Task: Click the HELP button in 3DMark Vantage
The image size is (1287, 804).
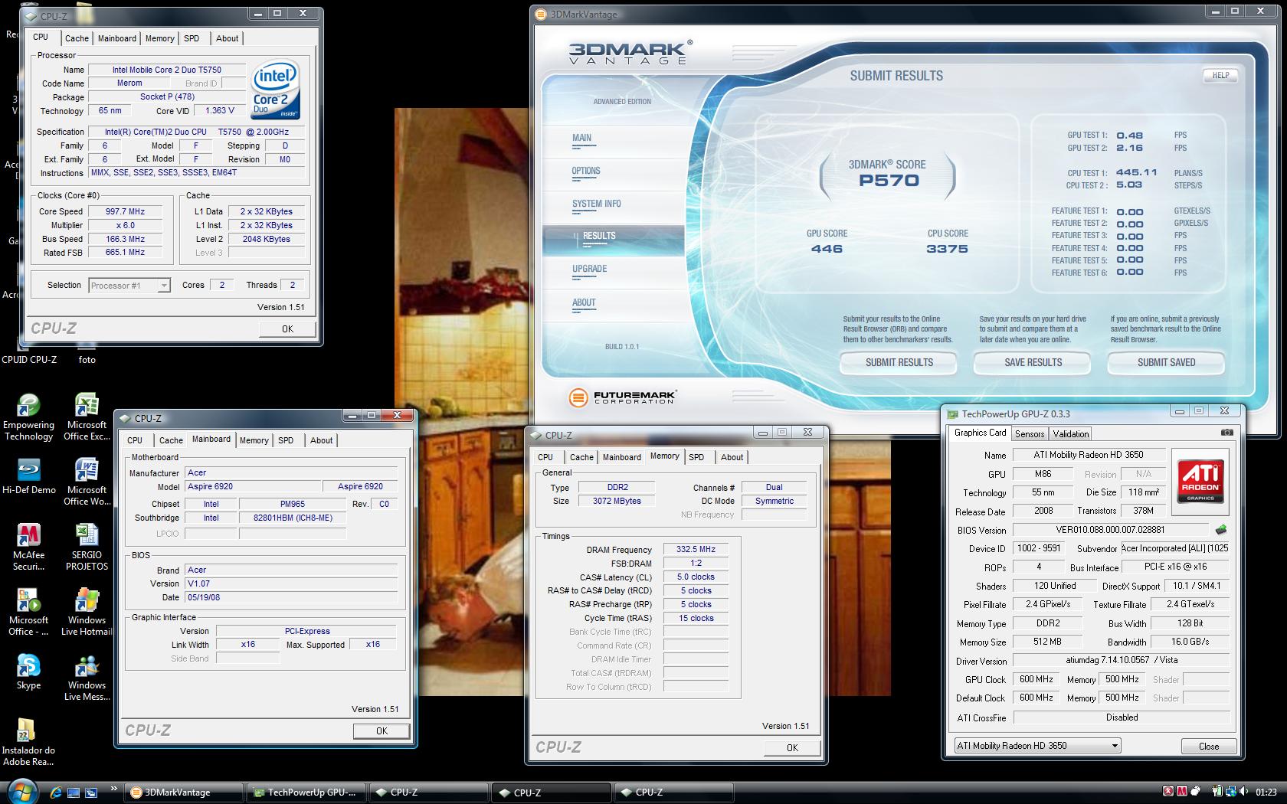Action: [1220, 75]
